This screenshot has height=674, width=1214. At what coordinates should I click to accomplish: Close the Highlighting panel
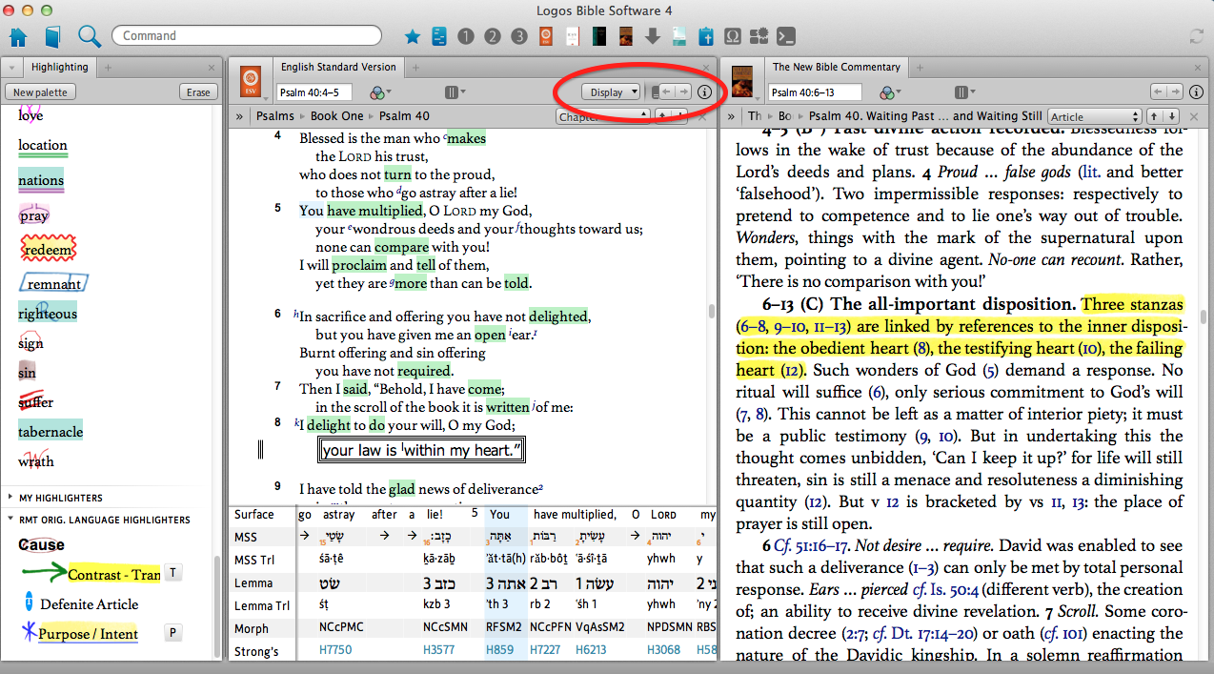click(x=212, y=68)
